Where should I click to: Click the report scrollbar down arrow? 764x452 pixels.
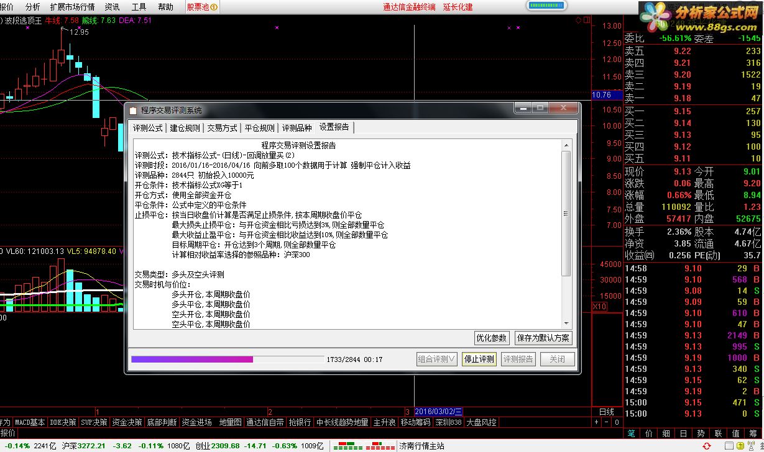click(x=566, y=323)
